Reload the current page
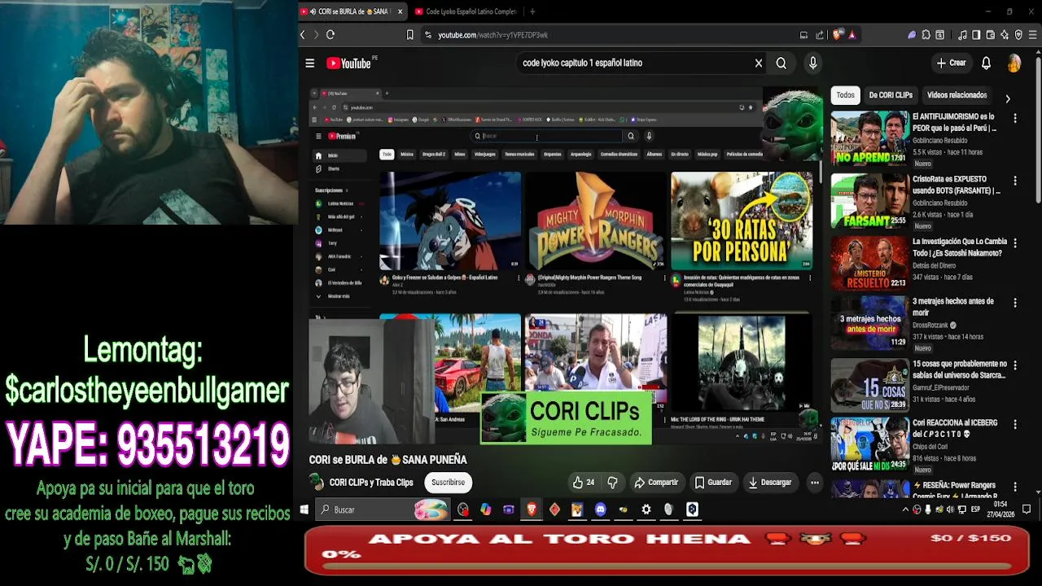This screenshot has width=1042, height=586. [331, 35]
